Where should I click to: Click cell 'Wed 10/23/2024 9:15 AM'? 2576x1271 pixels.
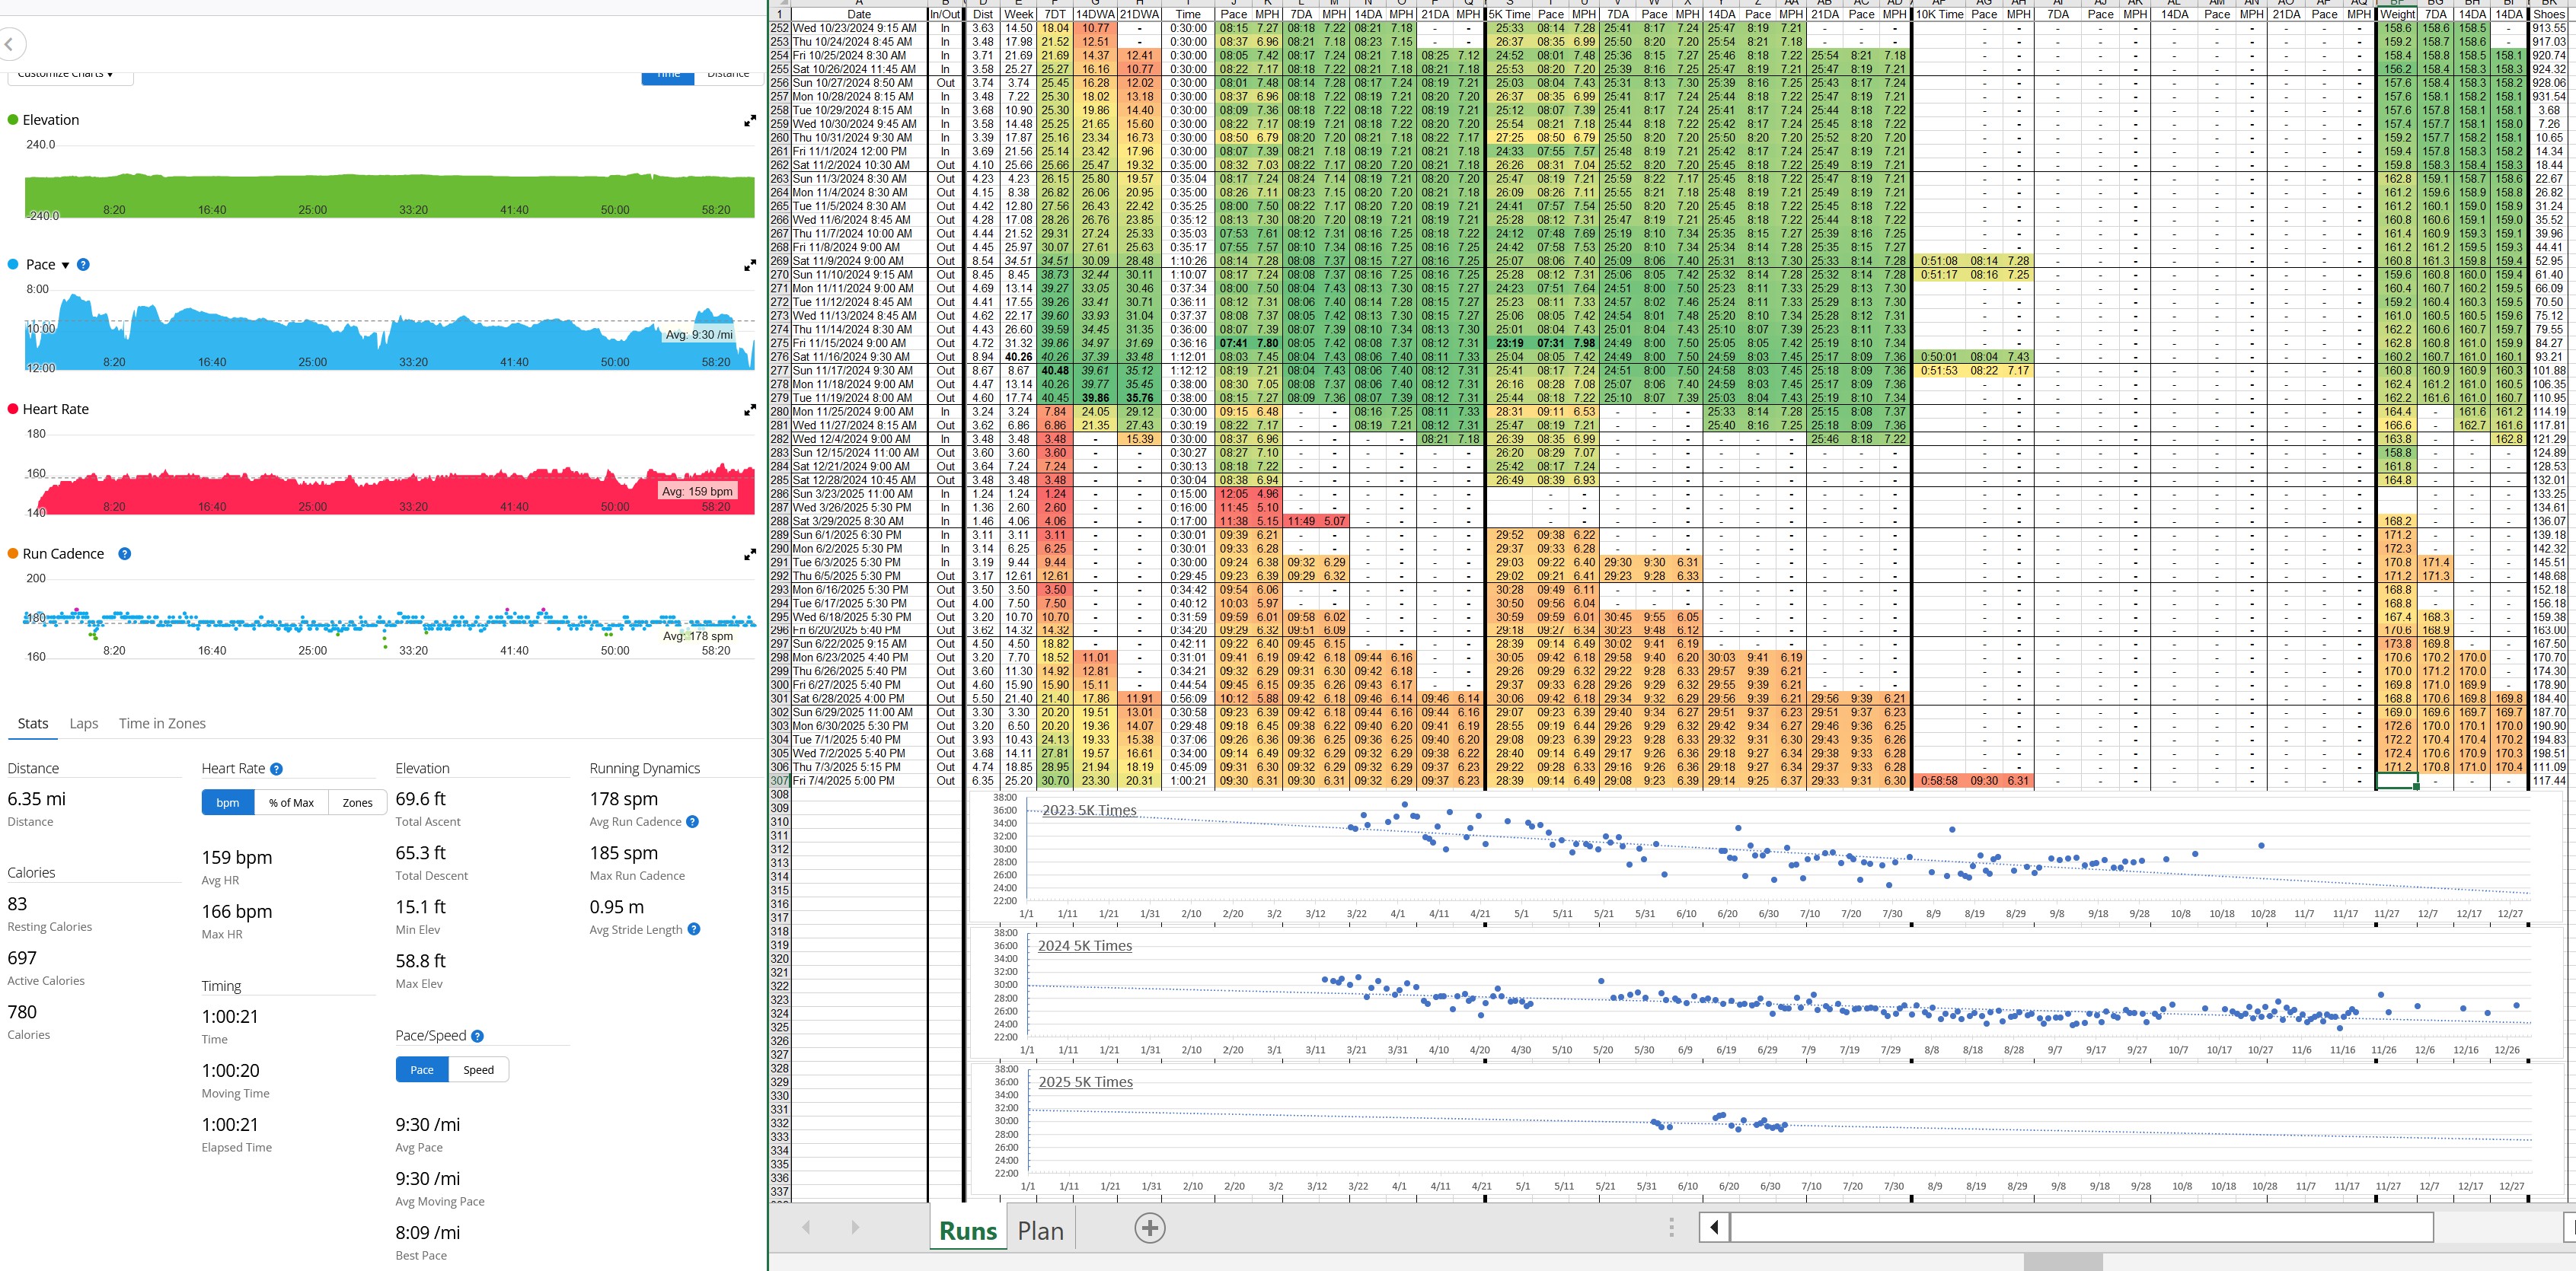859,28
